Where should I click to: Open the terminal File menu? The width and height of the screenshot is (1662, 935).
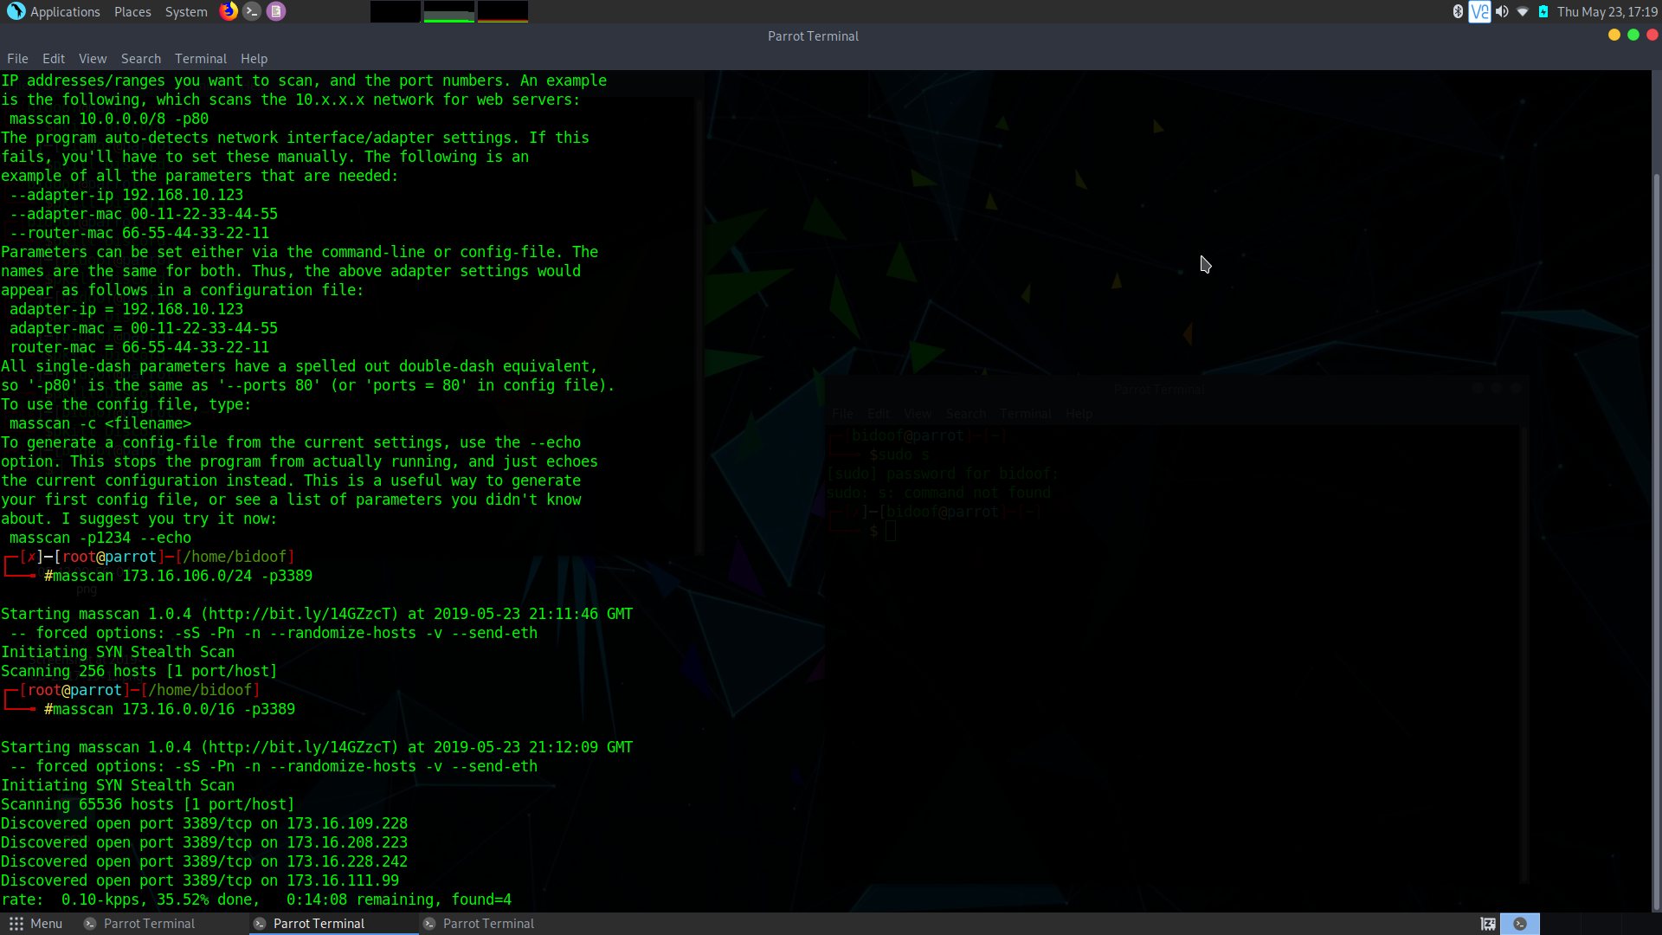click(17, 59)
